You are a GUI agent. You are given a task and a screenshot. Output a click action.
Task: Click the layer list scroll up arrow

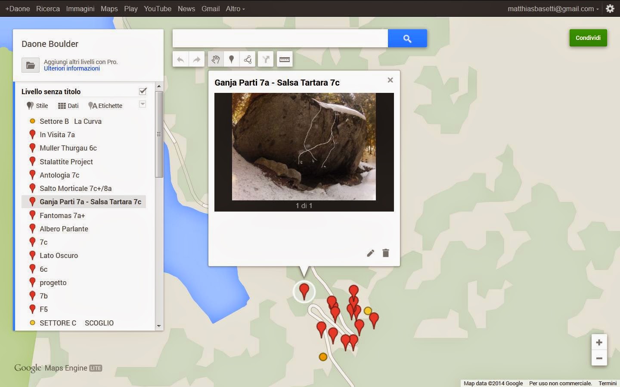(x=159, y=86)
